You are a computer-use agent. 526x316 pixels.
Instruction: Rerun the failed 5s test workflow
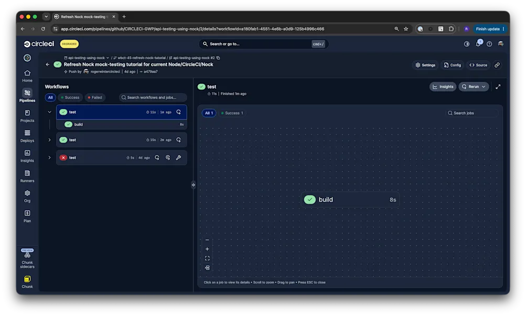click(157, 158)
